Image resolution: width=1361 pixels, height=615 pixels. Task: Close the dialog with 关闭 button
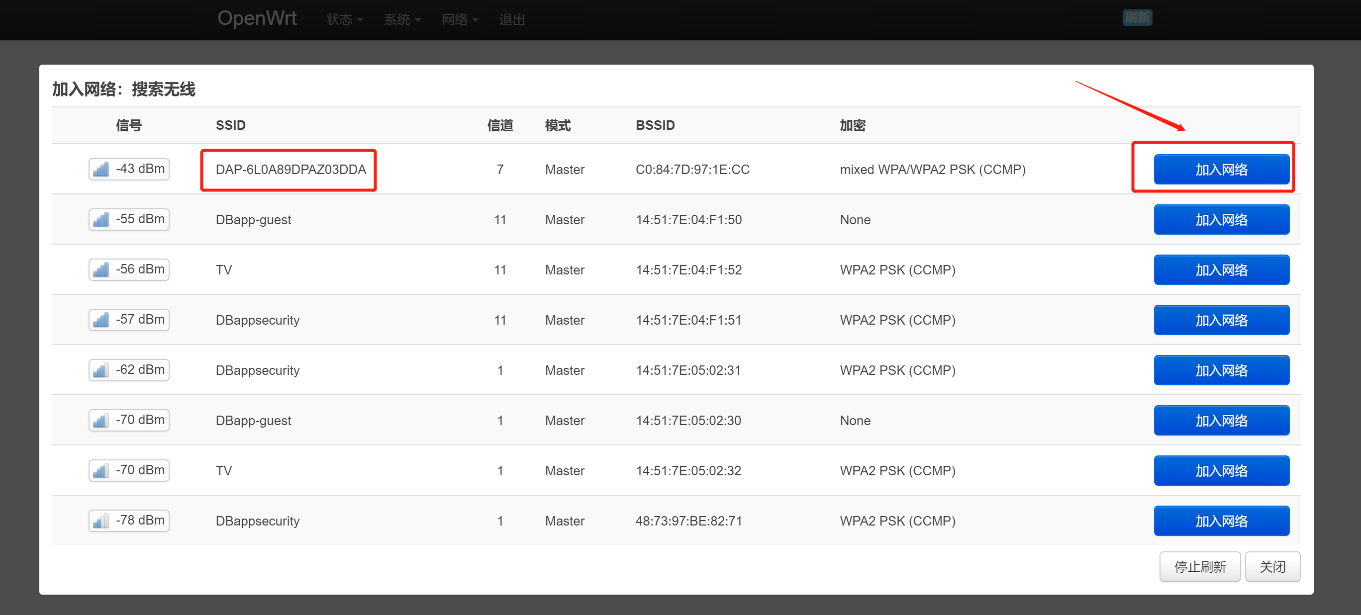pyautogui.click(x=1272, y=566)
